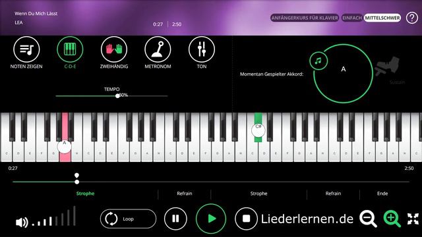Toggle the Zweihändig two-hands icon

(114, 49)
